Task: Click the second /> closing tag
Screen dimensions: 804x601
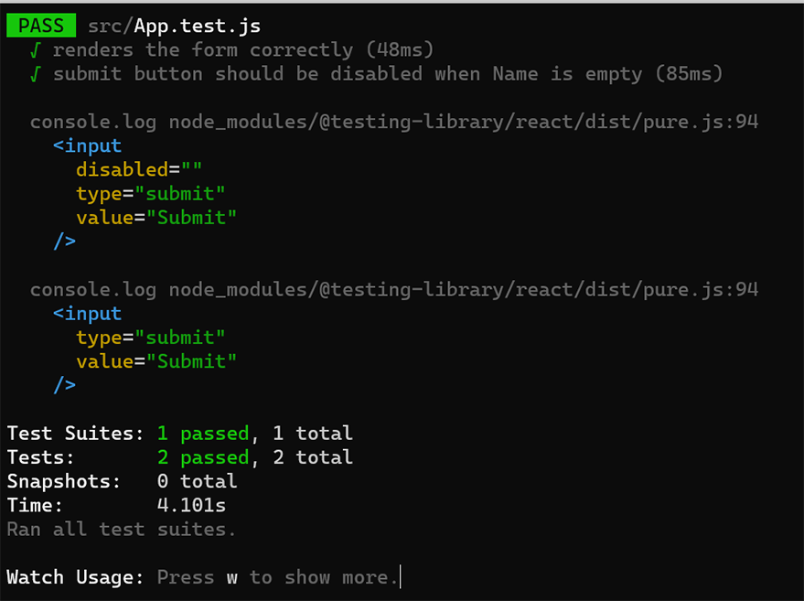Action: click(x=65, y=384)
